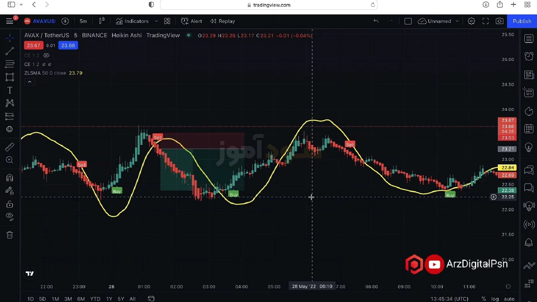
Task: Remove drawings with the trash icon
Action: pyautogui.click(x=10, y=235)
